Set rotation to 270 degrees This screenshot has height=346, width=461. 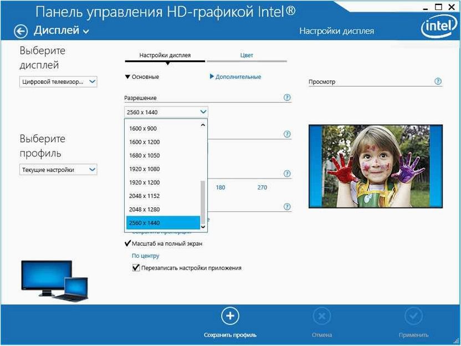(262, 187)
